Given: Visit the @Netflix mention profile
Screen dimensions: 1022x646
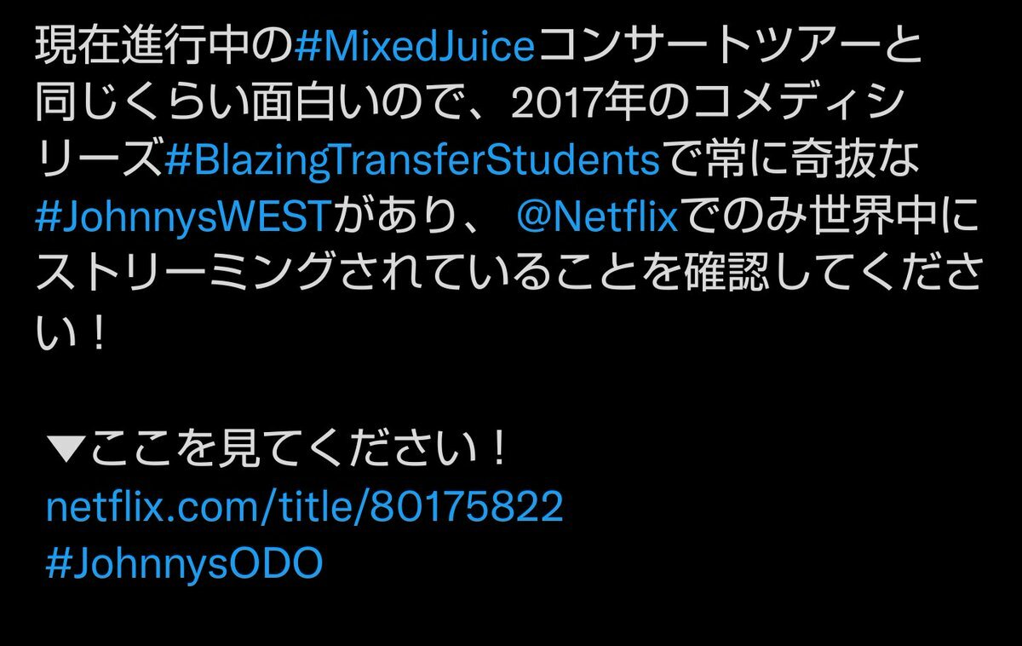Looking at the screenshot, I should tap(598, 219).
